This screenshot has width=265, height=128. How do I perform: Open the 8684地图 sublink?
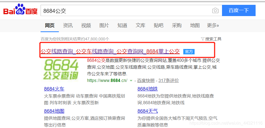click(x=54, y=111)
